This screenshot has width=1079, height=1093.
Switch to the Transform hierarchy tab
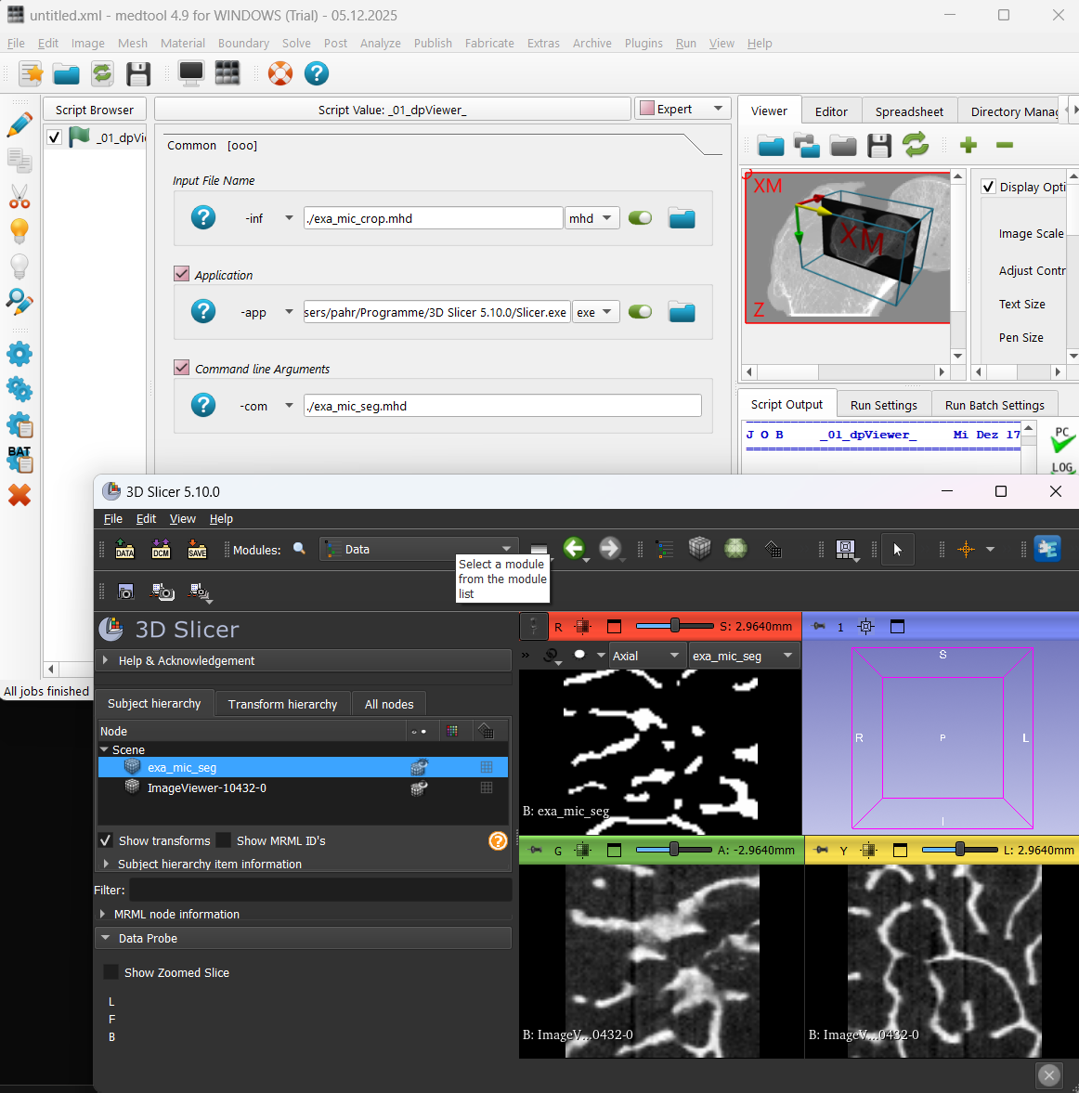click(x=282, y=704)
